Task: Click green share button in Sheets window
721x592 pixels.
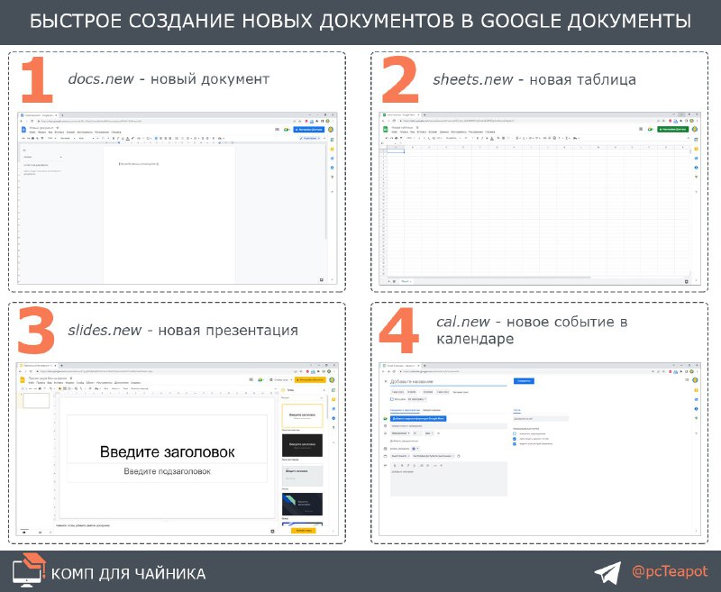Action: point(672,130)
